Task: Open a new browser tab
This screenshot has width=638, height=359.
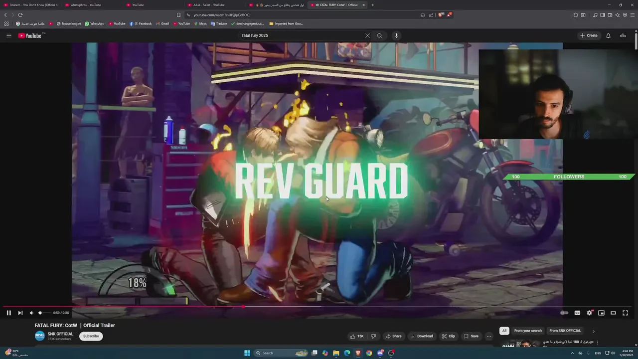Action: tap(373, 5)
